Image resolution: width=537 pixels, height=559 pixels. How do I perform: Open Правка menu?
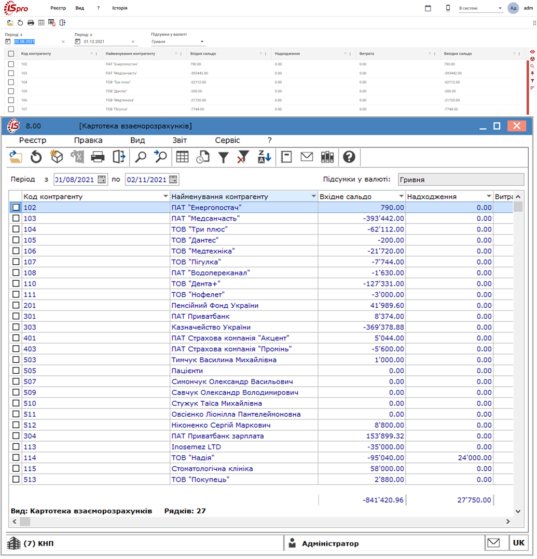[x=88, y=140]
